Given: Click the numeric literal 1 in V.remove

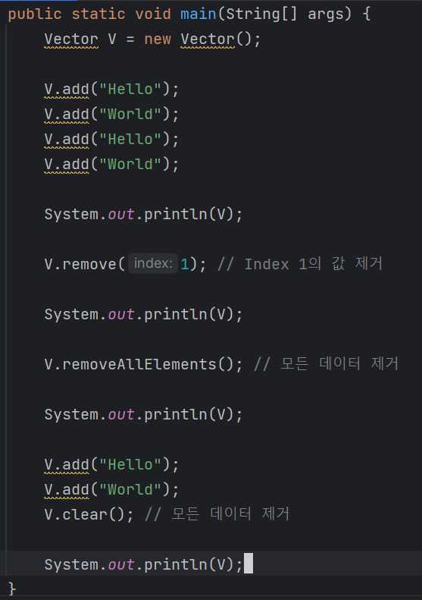Looking at the screenshot, I should 185,264.
